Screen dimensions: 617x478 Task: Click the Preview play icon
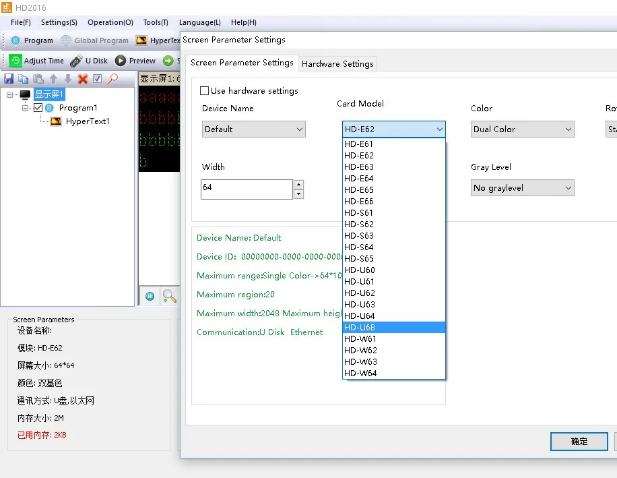(121, 61)
